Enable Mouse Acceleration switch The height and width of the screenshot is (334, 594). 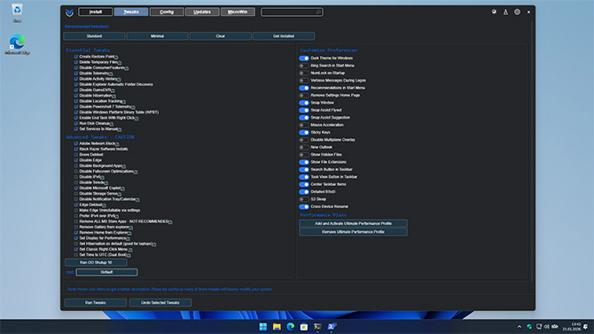[x=304, y=125]
